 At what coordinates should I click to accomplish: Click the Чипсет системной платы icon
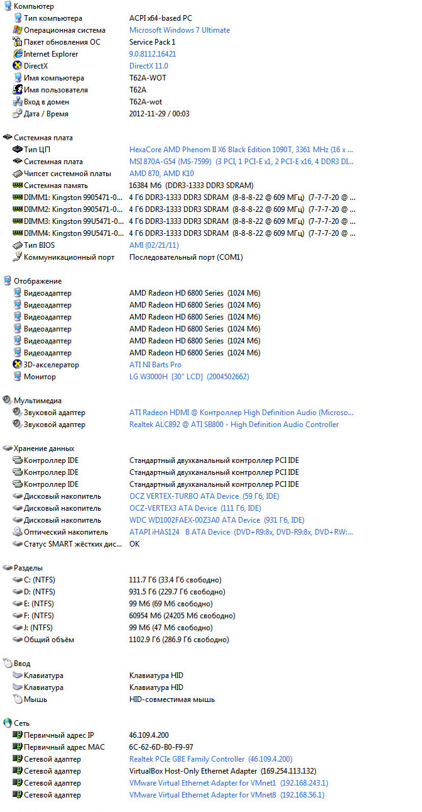tap(18, 174)
